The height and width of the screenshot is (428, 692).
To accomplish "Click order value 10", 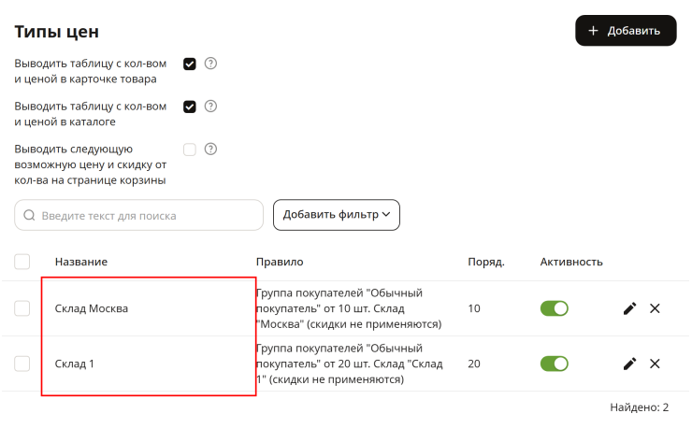I will [x=474, y=308].
